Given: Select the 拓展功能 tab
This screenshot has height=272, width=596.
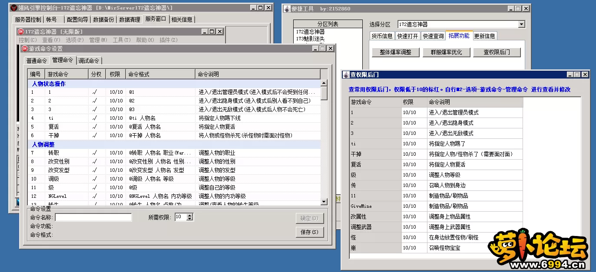Looking at the screenshot, I should click(x=459, y=36).
